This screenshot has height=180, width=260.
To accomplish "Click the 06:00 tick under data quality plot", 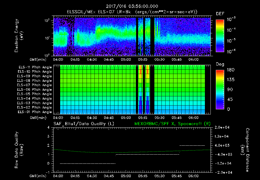I will point(193,176).
